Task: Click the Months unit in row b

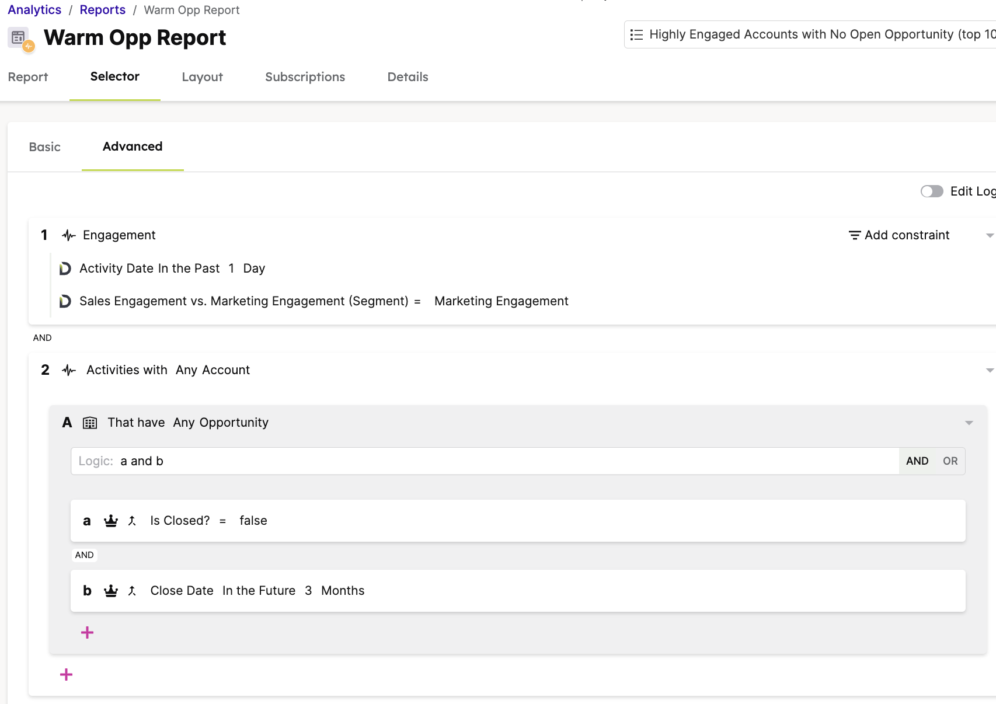Action: pos(343,591)
